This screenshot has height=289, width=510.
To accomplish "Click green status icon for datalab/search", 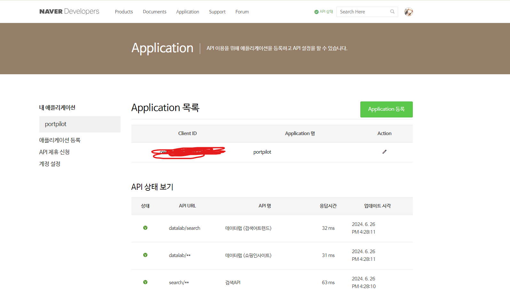I will (x=145, y=228).
